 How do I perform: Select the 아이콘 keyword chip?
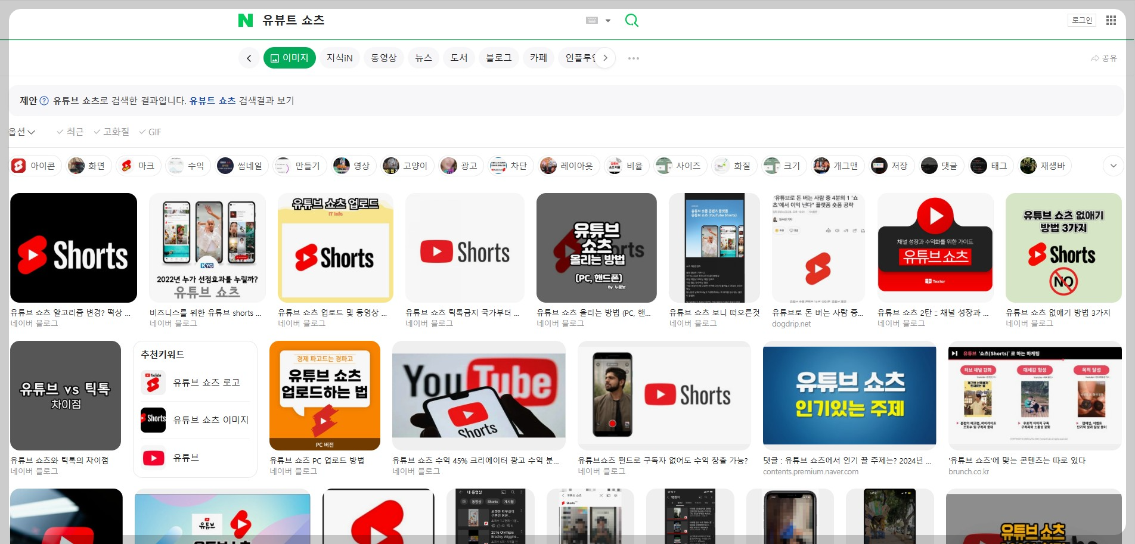pos(35,166)
